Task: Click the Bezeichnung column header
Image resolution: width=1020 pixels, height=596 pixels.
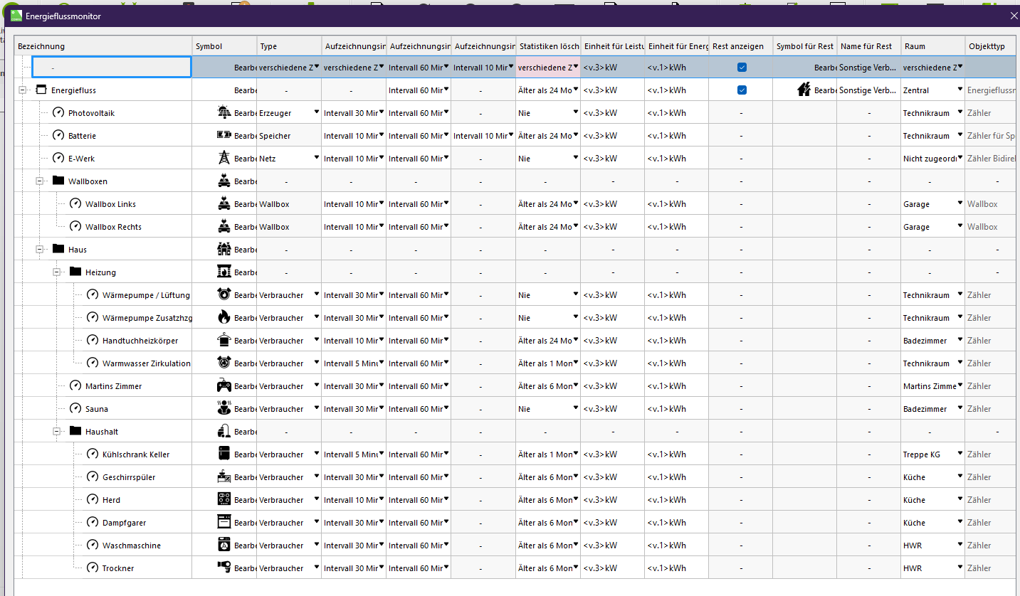Action: coord(103,46)
